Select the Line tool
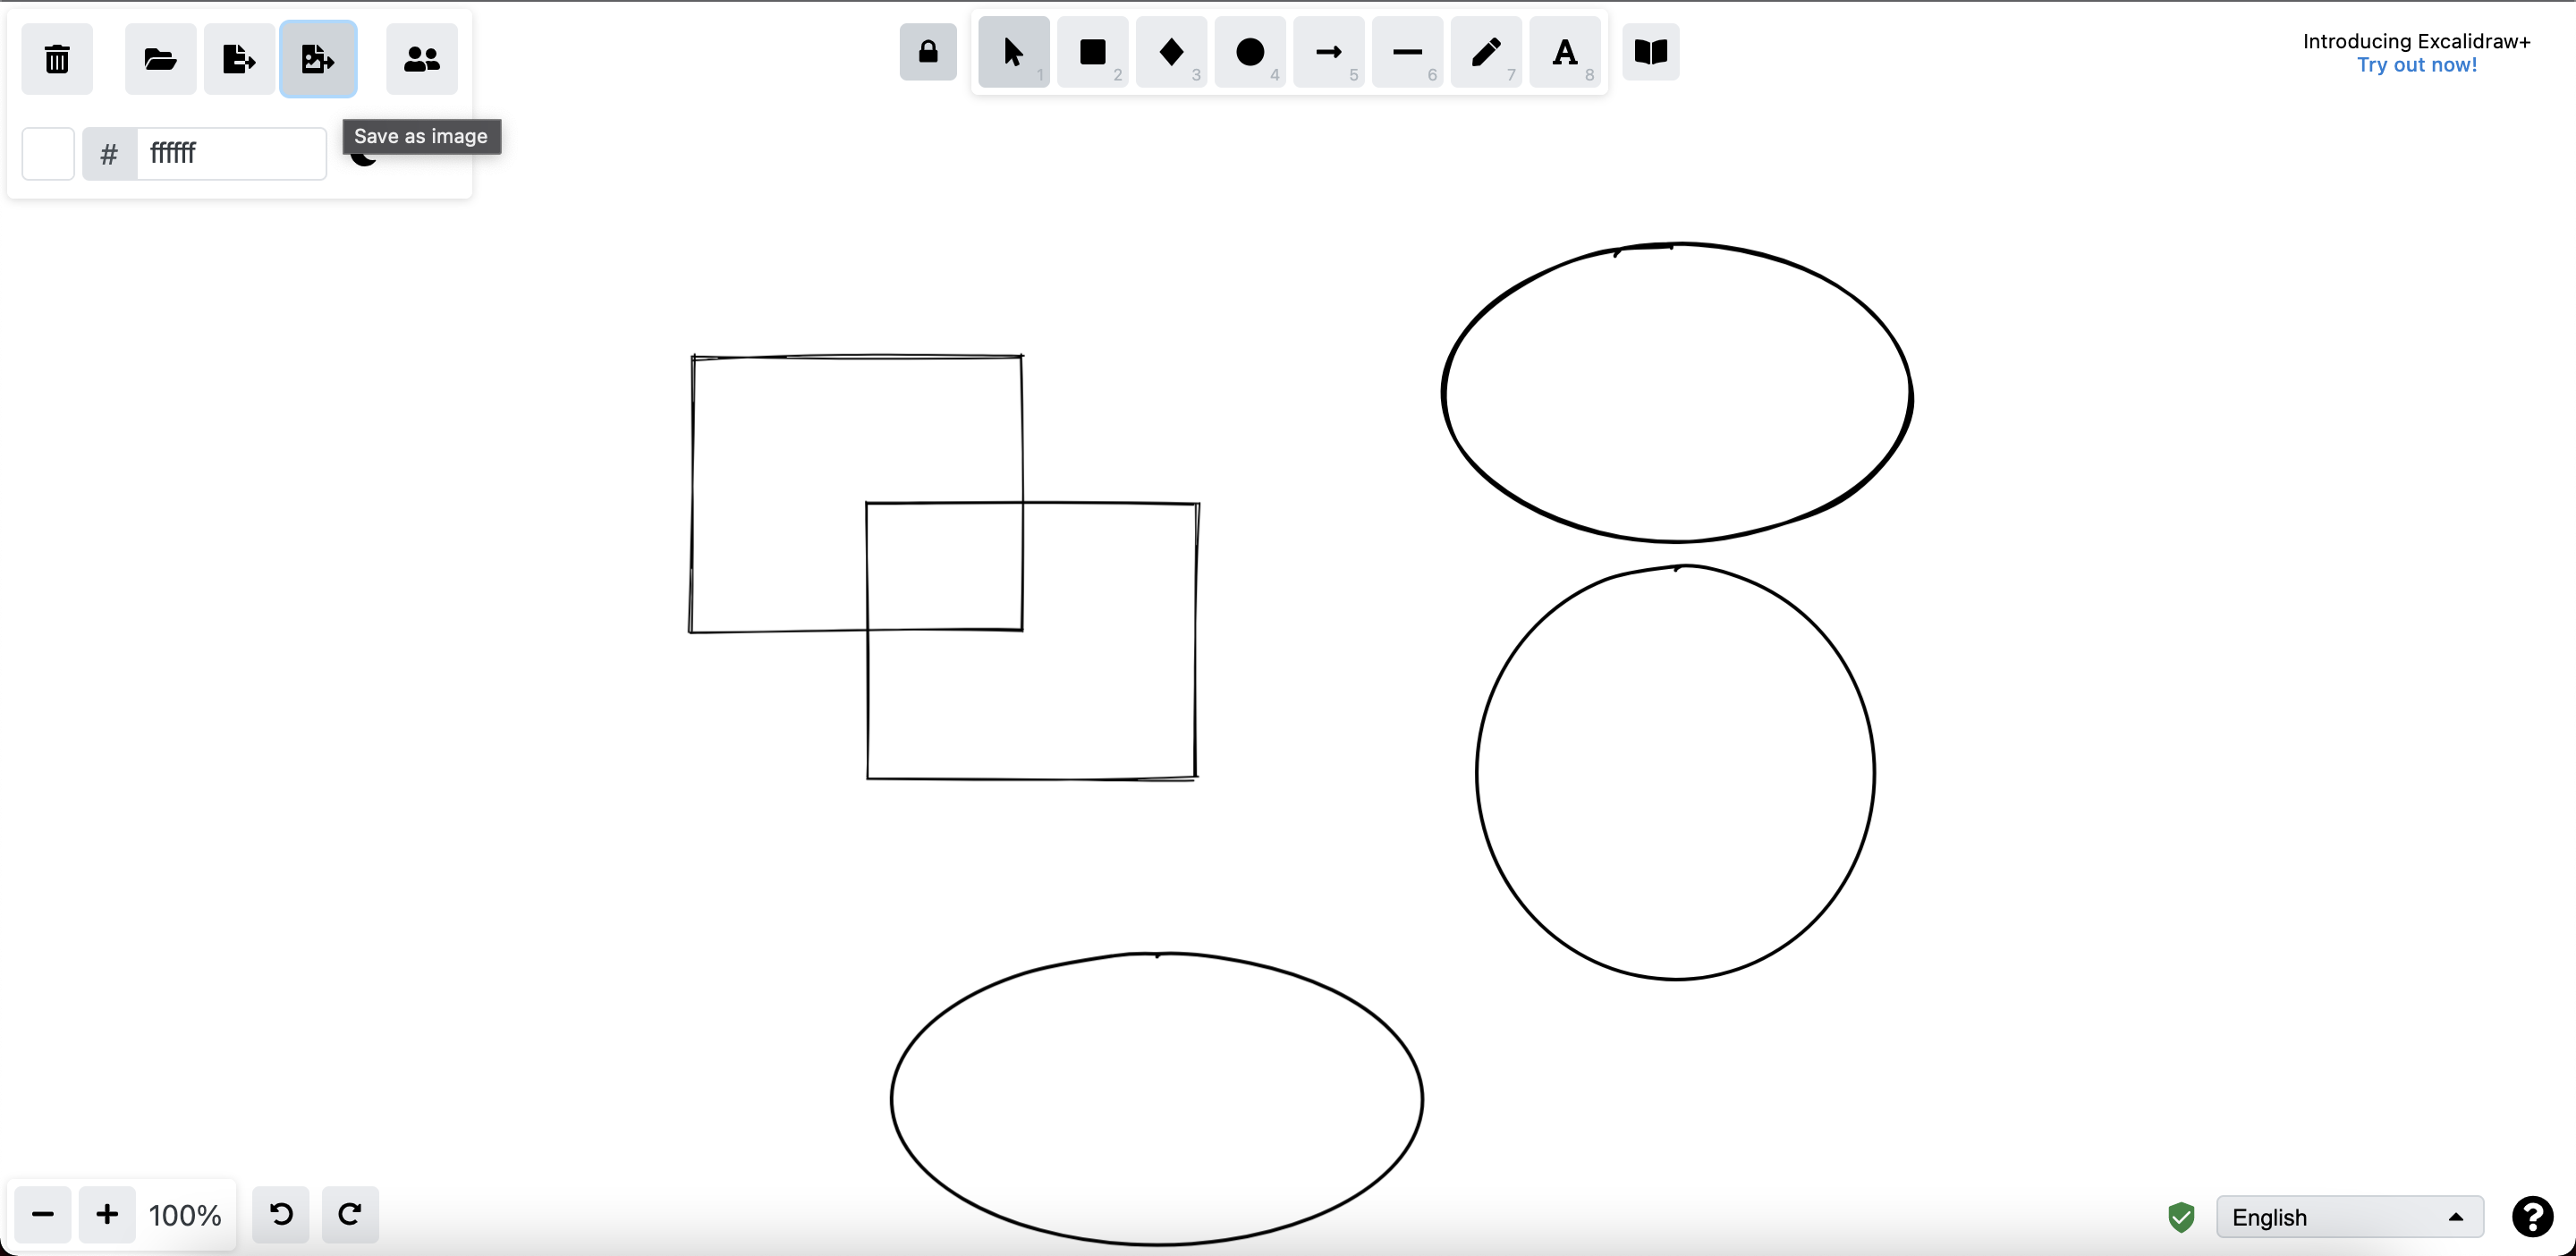2576x1256 pixels. tap(1406, 52)
